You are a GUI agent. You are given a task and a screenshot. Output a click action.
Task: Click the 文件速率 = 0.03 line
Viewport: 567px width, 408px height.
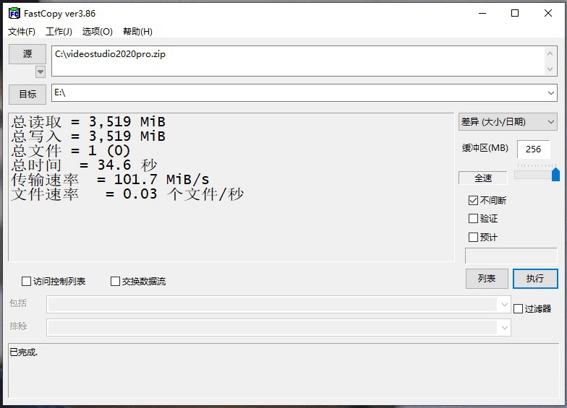pos(127,194)
